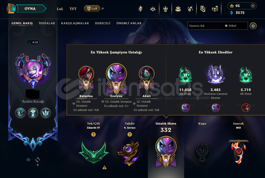The width and height of the screenshot is (265, 178).
Task: Click the question mark under Tek/Çift
Action: coord(93,134)
